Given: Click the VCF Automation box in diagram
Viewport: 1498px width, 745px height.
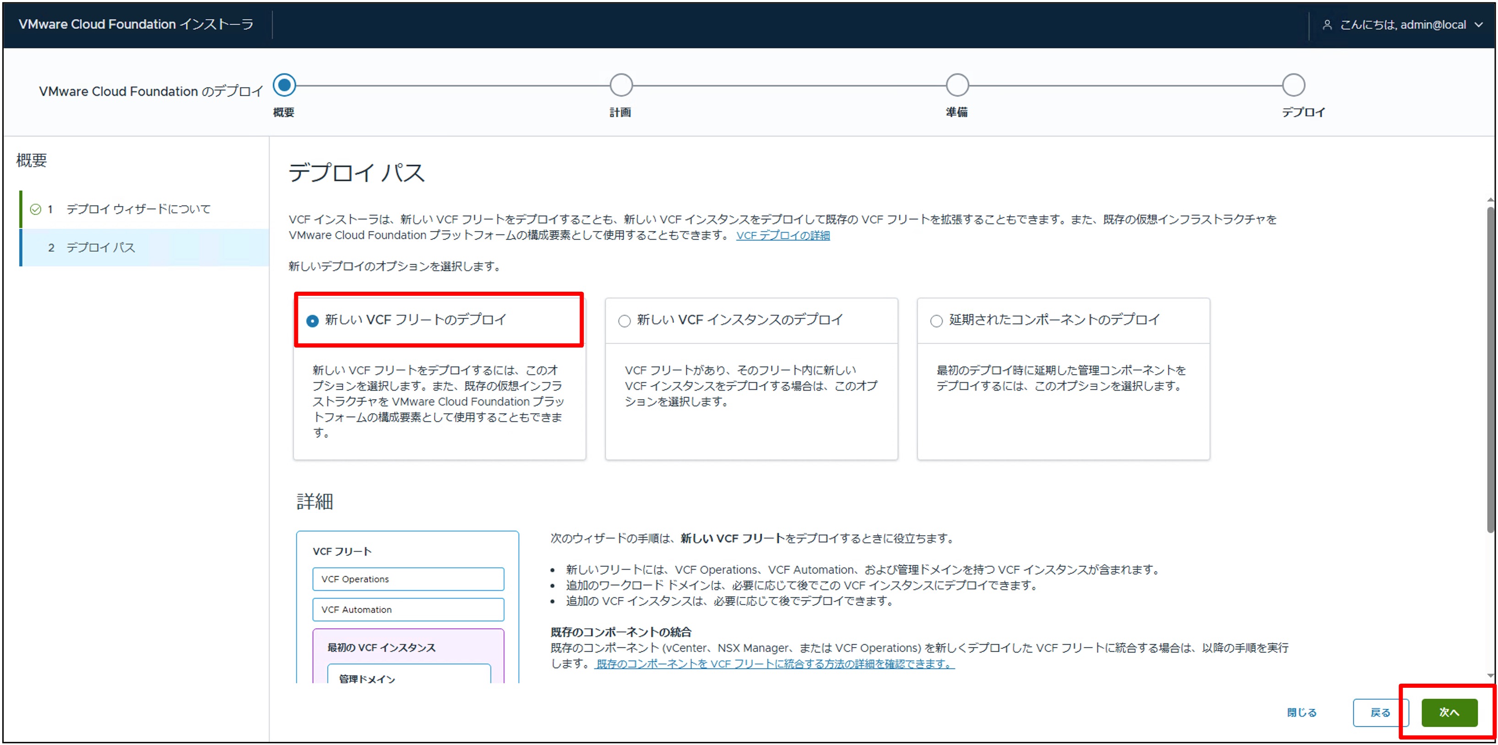Looking at the screenshot, I should pos(408,609).
